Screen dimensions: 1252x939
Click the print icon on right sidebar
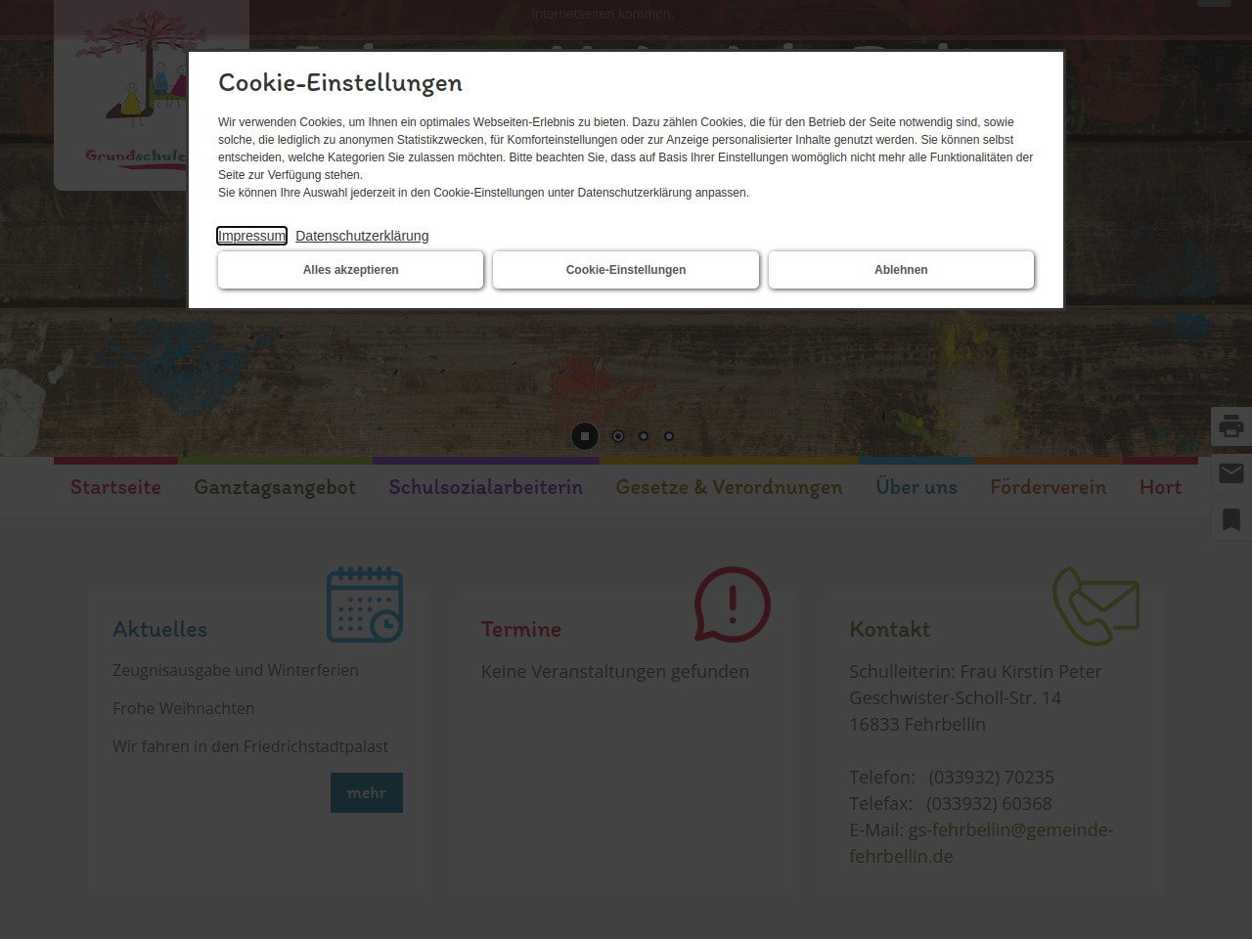(x=1231, y=426)
